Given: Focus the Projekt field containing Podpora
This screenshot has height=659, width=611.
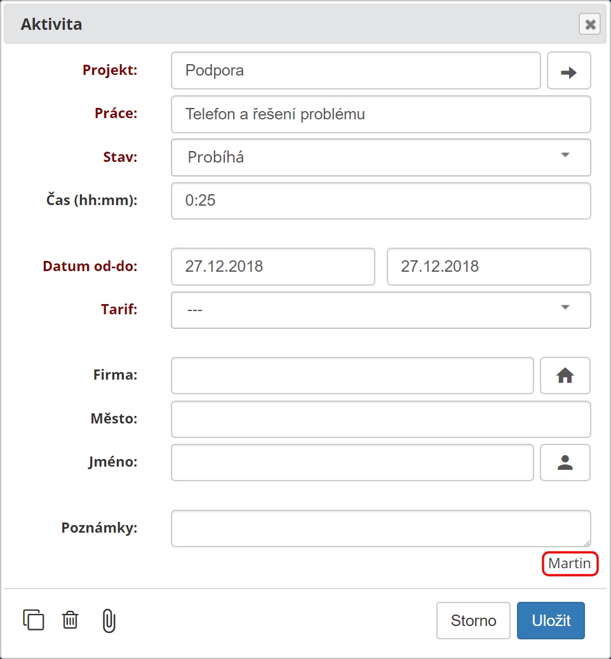Looking at the screenshot, I should click(x=356, y=70).
